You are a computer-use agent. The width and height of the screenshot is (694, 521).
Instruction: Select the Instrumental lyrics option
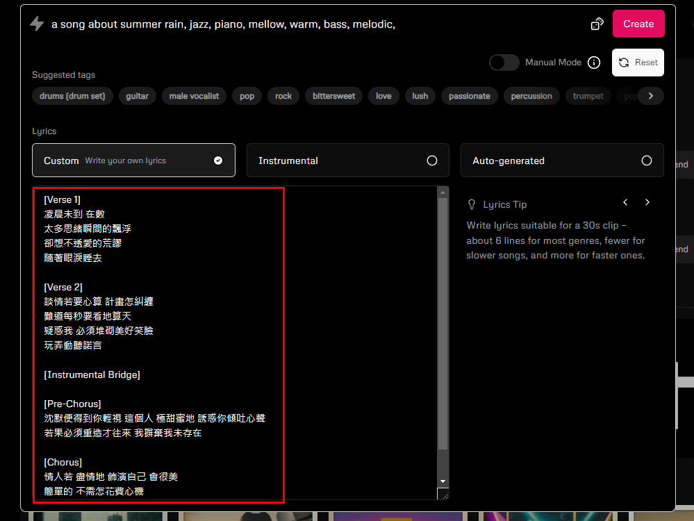[347, 160]
